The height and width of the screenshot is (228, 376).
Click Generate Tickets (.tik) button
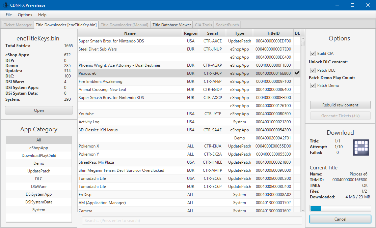pos(340,116)
